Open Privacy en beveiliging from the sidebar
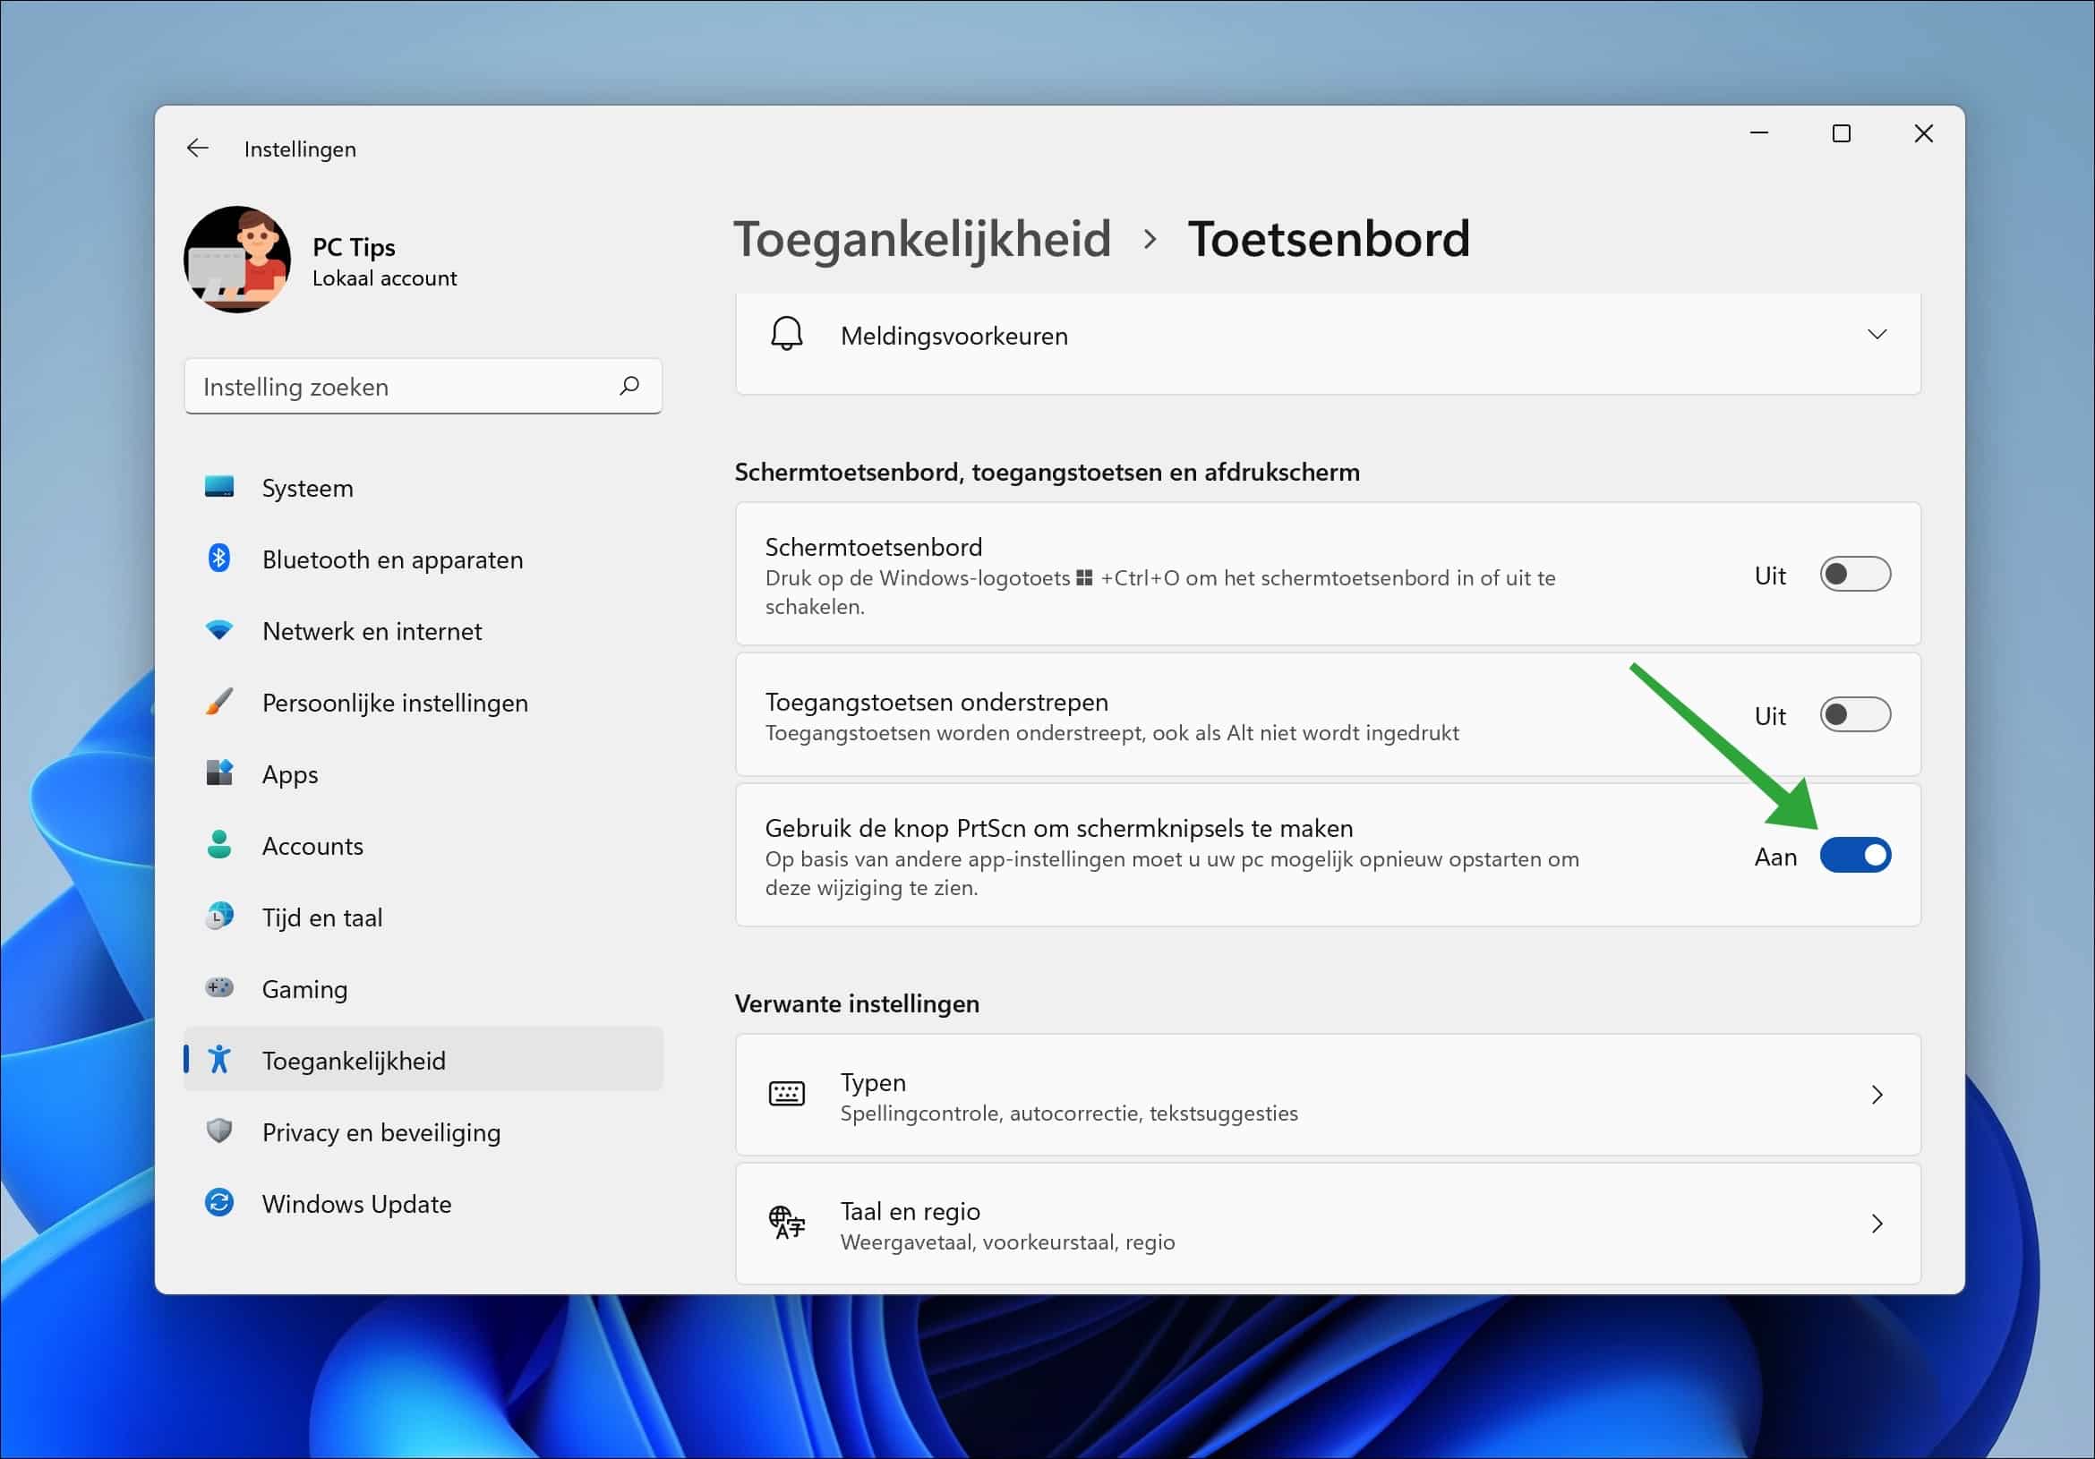The width and height of the screenshot is (2095, 1459). [381, 1131]
